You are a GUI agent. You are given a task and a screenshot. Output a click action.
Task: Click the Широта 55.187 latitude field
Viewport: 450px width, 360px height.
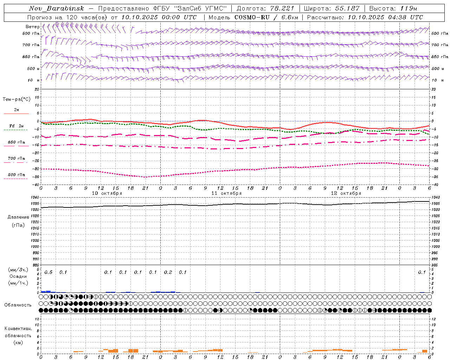[332, 8]
